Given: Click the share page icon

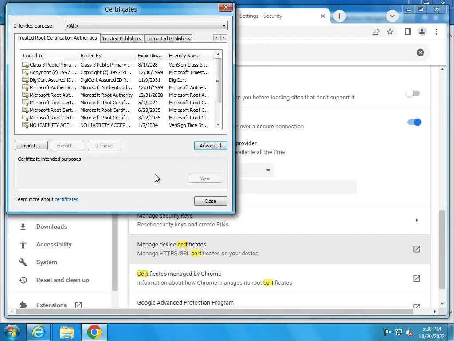Looking at the screenshot, I should tap(376, 32).
